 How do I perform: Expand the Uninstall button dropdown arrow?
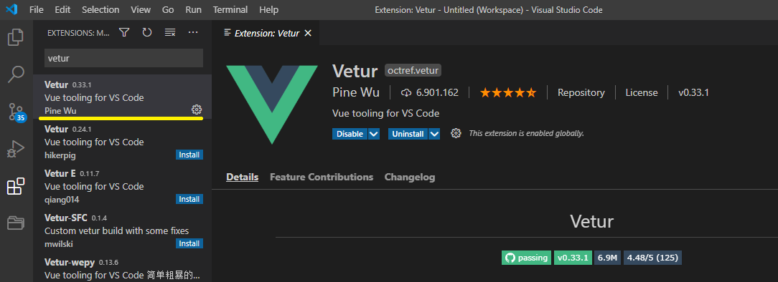[434, 134]
